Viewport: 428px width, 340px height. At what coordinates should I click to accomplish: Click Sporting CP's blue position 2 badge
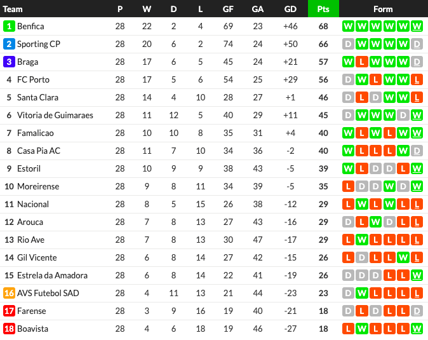pyautogui.click(x=9, y=44)
